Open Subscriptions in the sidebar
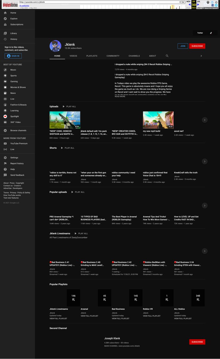 pos(17,25)
